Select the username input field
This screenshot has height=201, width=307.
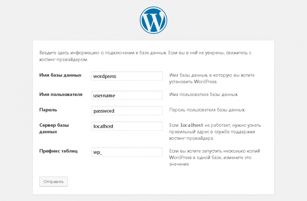127,96
